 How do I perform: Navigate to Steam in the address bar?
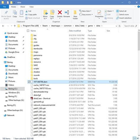pos(45,26)
